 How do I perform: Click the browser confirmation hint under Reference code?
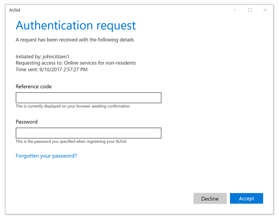(73, 106)
